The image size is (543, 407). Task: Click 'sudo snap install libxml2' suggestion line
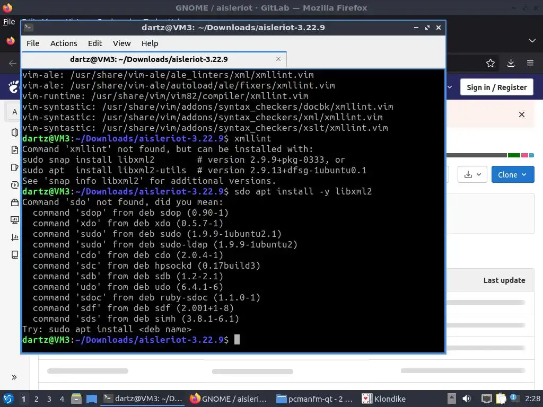183,160
